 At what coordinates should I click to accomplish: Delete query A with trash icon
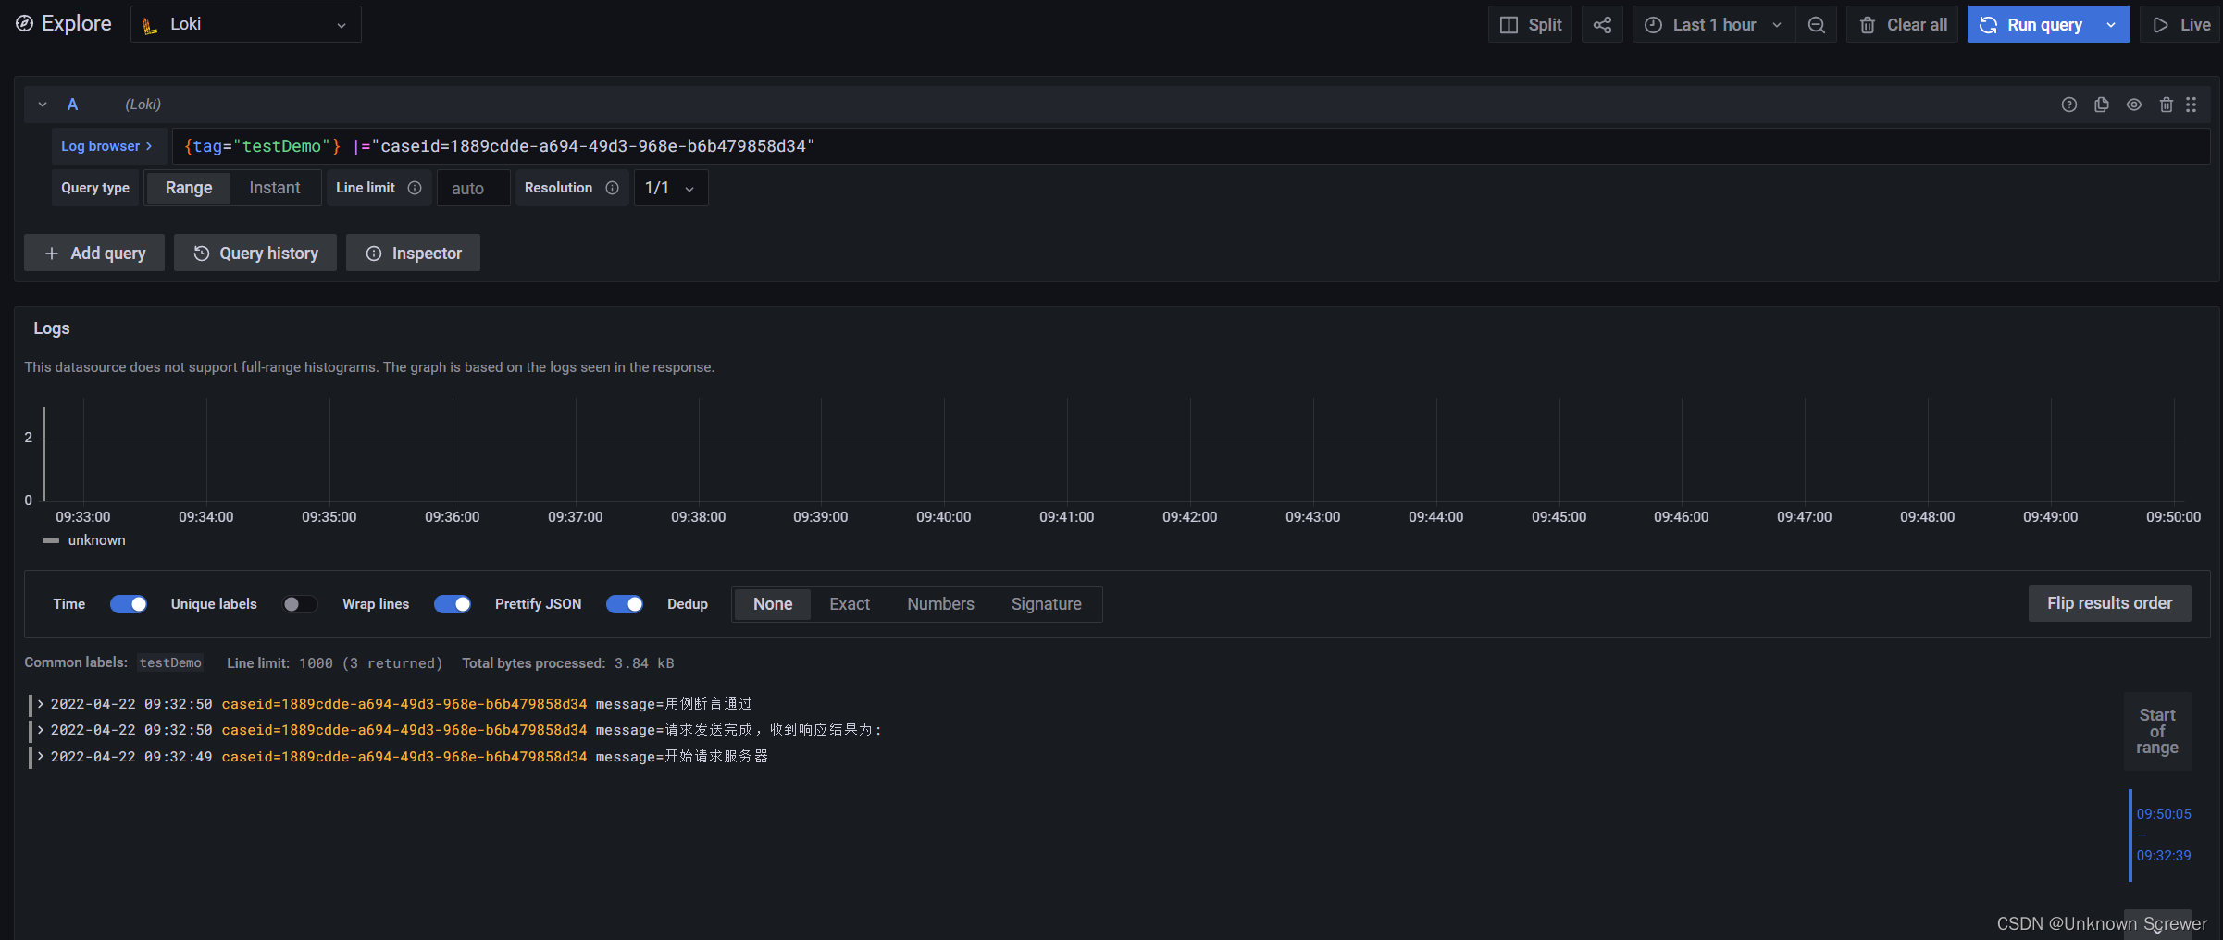(x=2167, y=105)
